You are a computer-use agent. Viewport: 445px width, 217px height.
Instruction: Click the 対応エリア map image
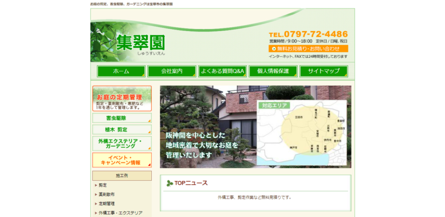301,132
